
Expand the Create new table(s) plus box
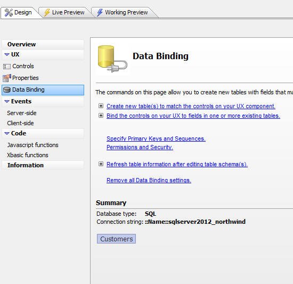tap(101, 106)
